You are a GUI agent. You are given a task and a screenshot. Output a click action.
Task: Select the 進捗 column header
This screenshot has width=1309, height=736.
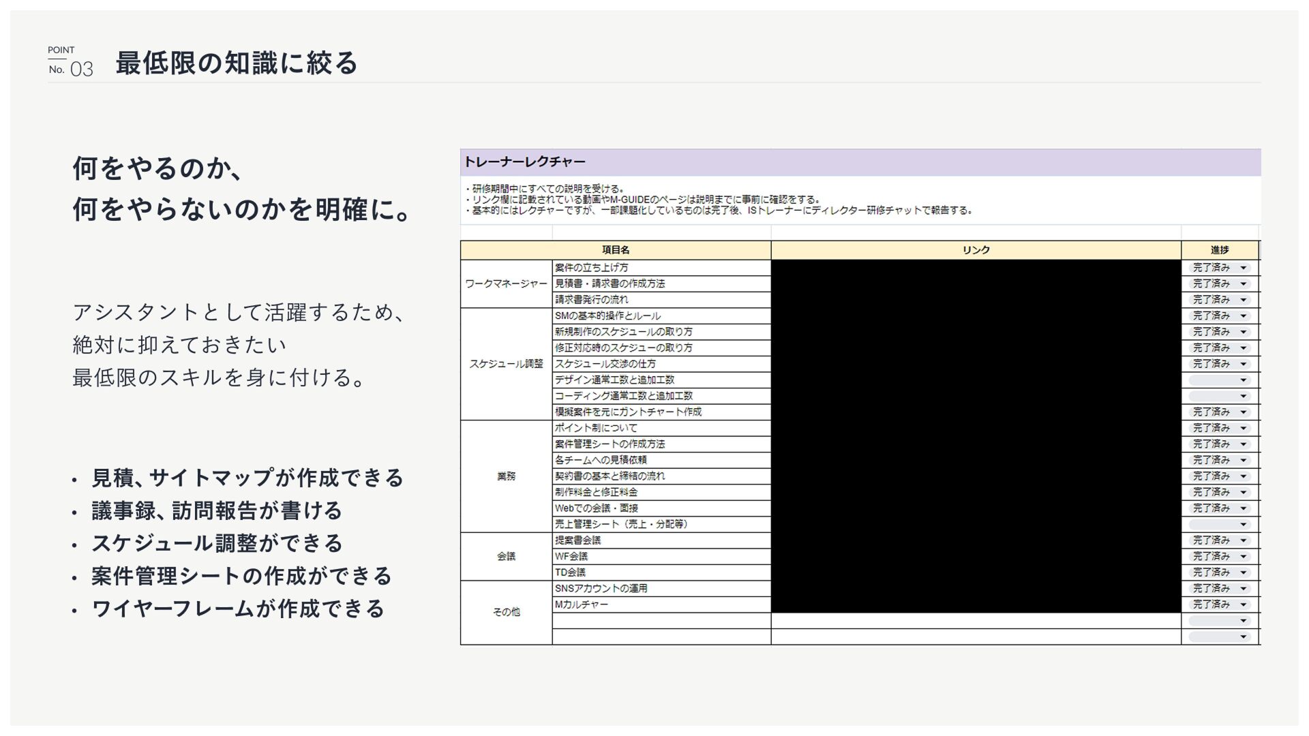[1219, 250]
